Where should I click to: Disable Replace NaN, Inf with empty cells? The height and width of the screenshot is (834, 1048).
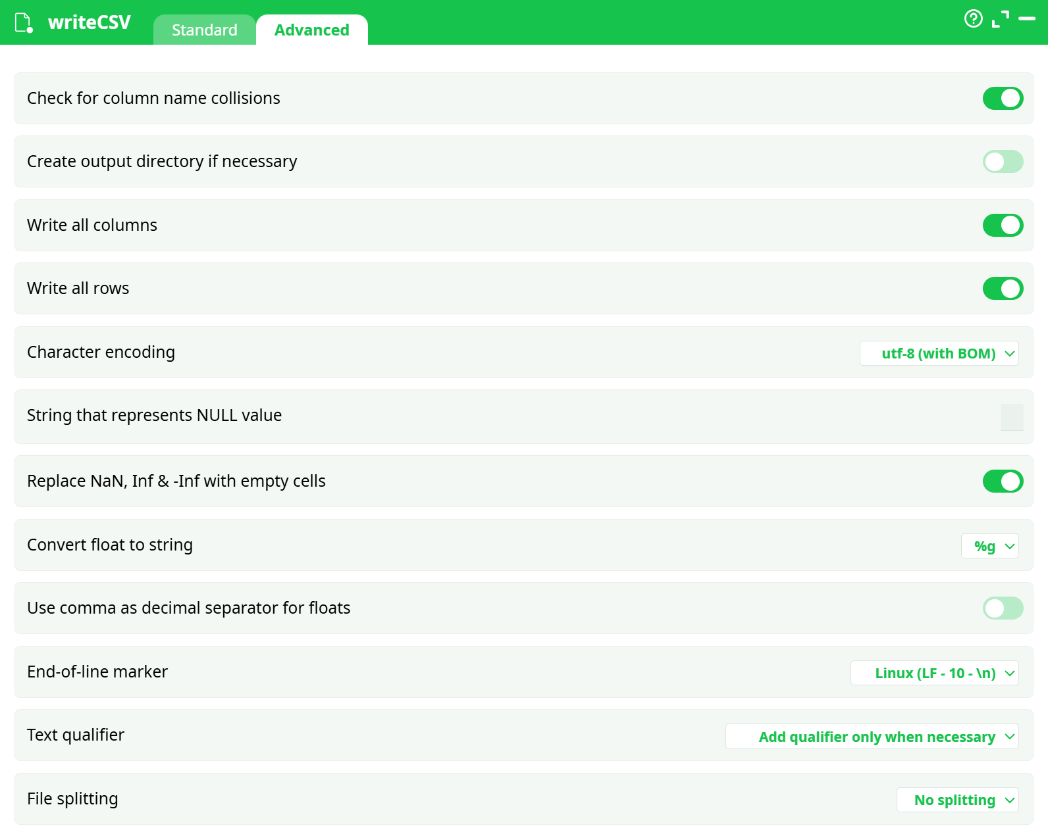click(x=1002, y=481)
